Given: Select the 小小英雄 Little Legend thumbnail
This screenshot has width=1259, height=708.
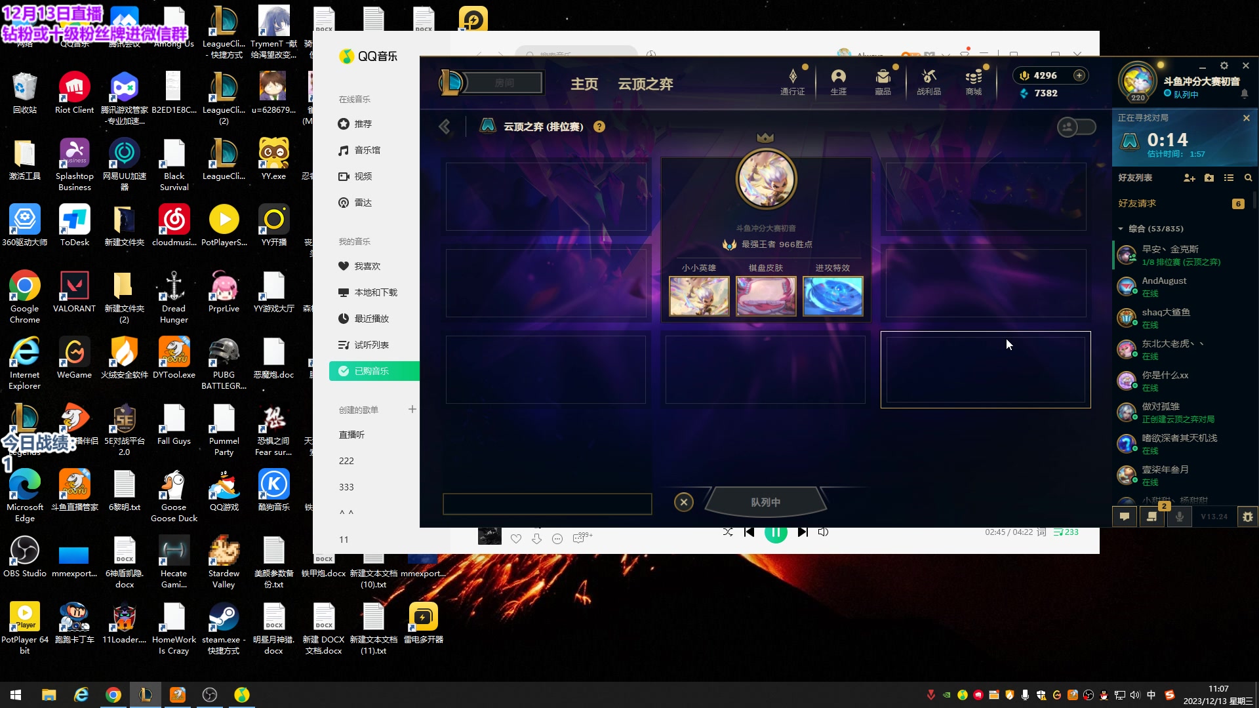Looking at the screenshot, I should pyautogui.click(x=698, y=296).
